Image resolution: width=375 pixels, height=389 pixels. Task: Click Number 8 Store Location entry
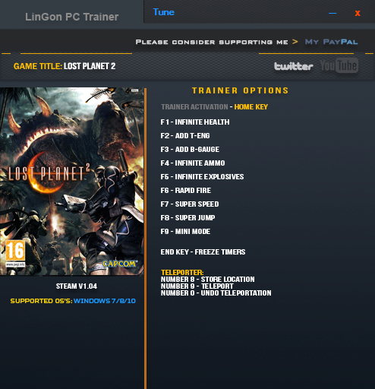click(x=207, y=280)
